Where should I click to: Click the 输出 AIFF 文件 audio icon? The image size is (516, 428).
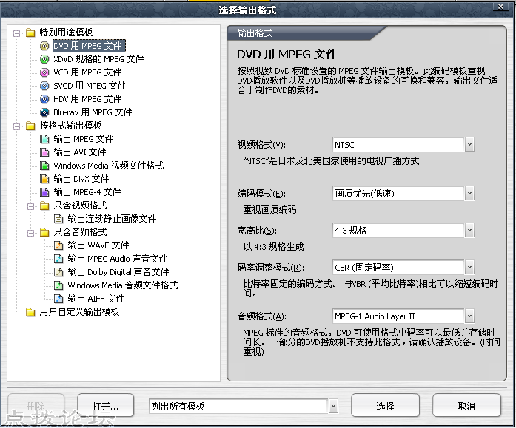coord(58,299)
